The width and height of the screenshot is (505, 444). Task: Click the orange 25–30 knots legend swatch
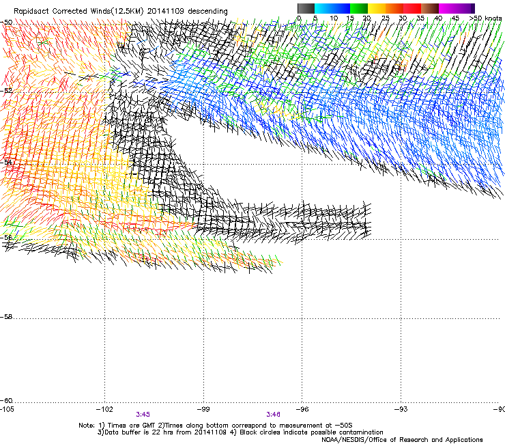click(x=394, y=8)
